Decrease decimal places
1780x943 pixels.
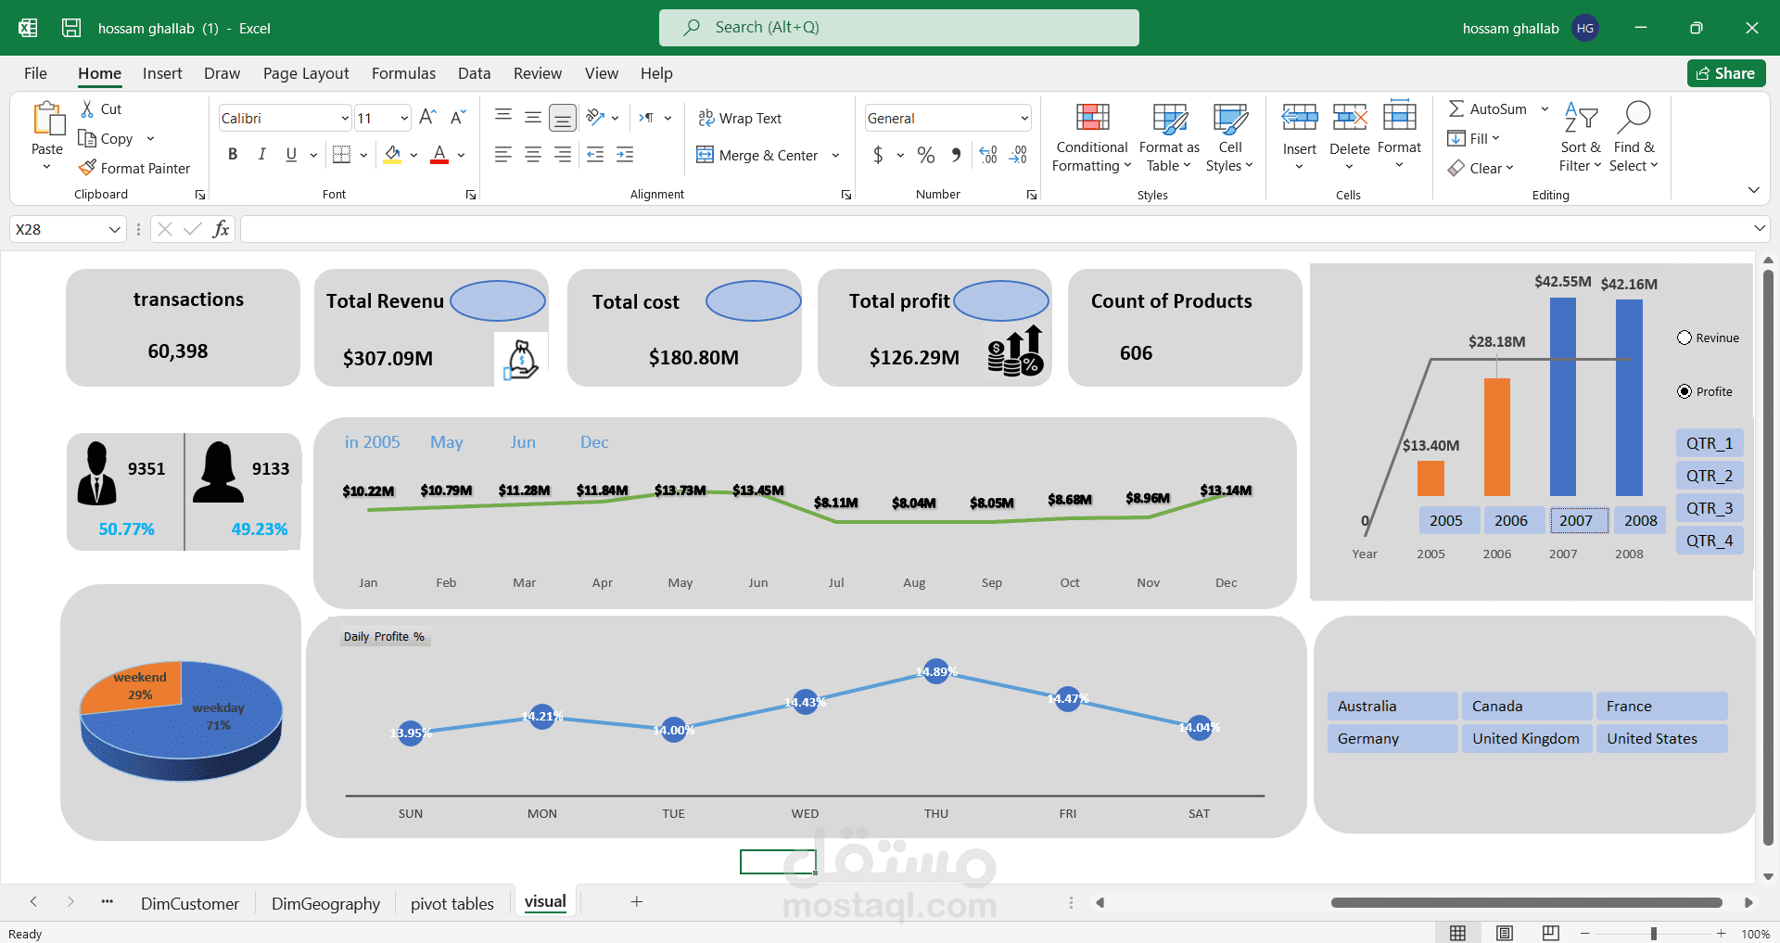click(x=1019, y=155)
